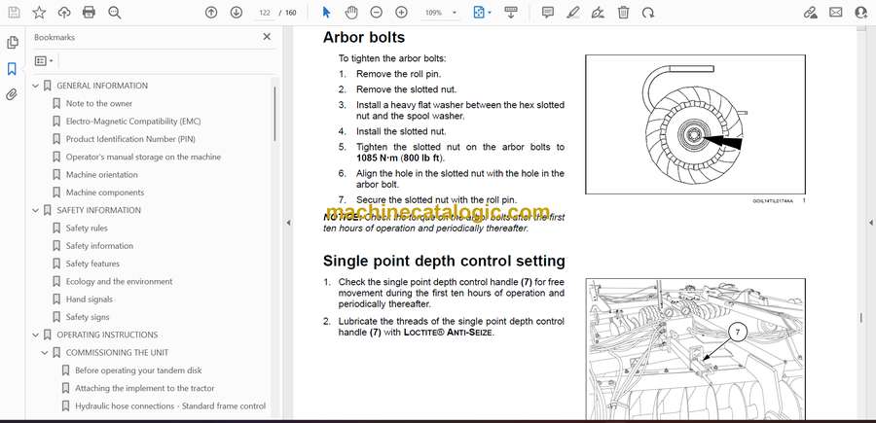Open the page thumbnails panel
Image resolution: width=876 pixels, height=423 pixels.
click(13, 43)
